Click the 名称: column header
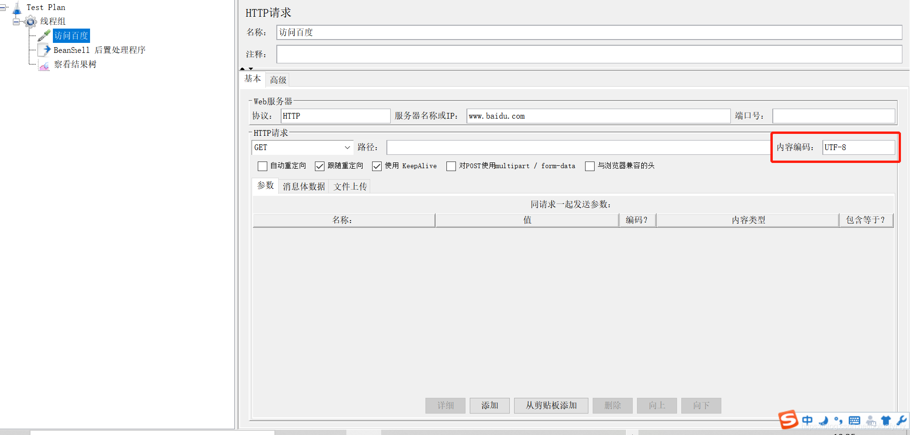910x435 pixels. pos(344,220)
